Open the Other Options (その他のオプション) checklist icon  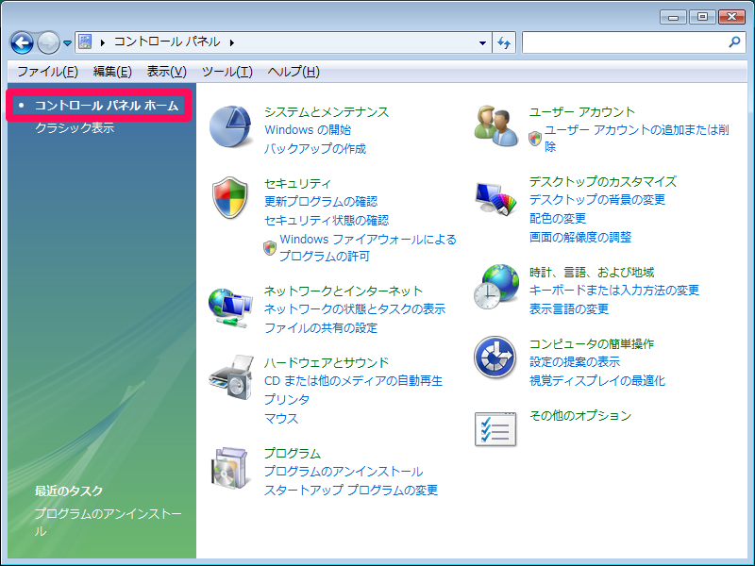[495, 429]
